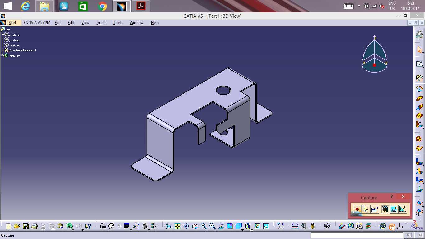
Task: Open the Measure Between tool
Action: pos(295,226)
